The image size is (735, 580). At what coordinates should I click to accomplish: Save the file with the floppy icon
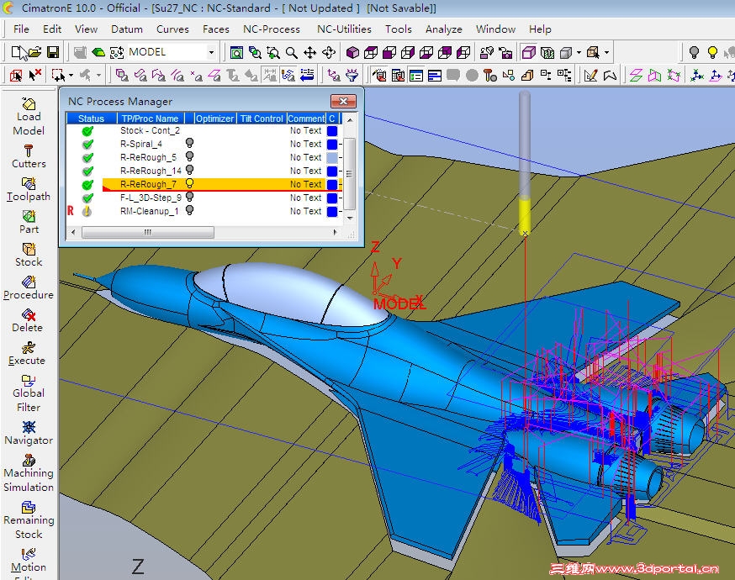pyautogui.click(x=53, y=52)
